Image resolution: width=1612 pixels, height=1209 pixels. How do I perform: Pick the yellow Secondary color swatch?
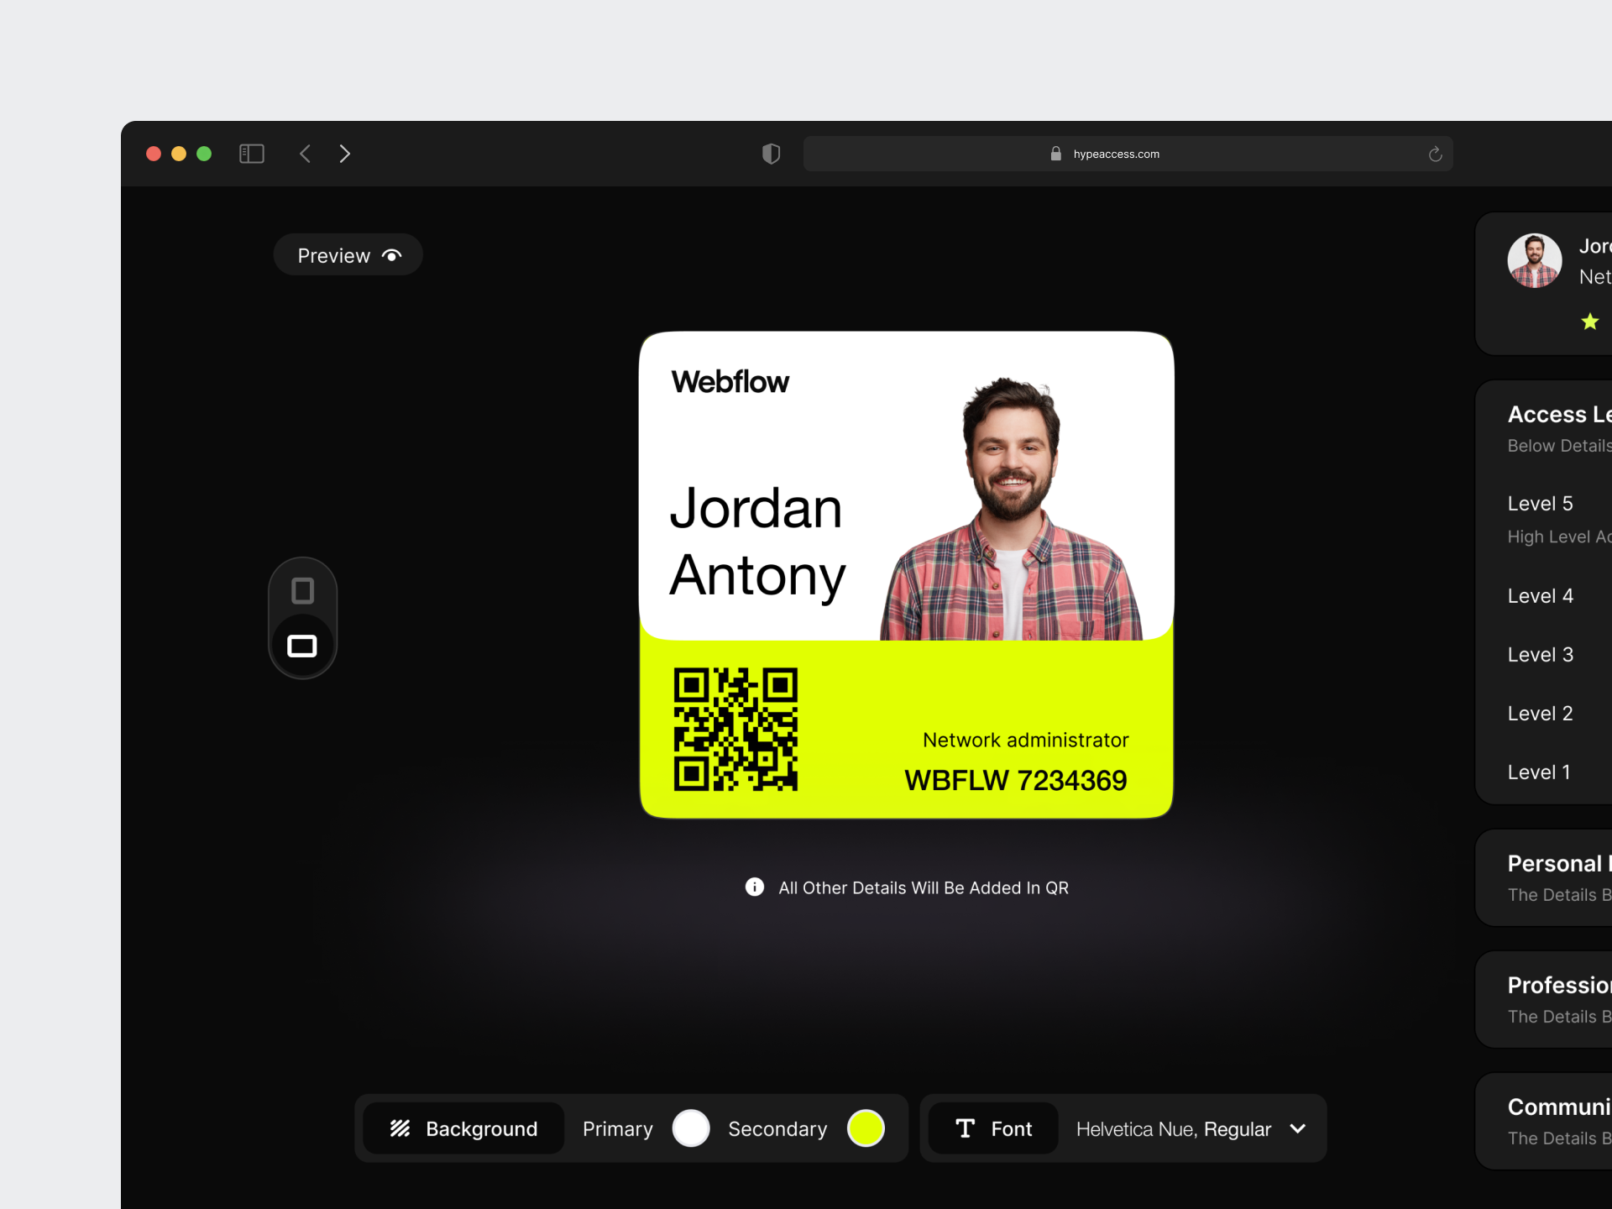tap(866, 1128)
